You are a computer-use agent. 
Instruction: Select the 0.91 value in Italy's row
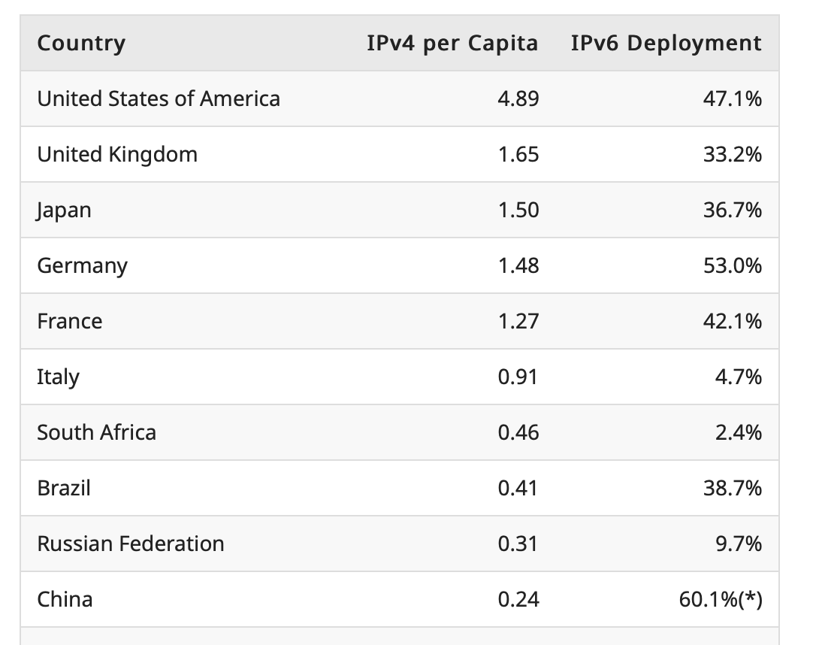518,377
